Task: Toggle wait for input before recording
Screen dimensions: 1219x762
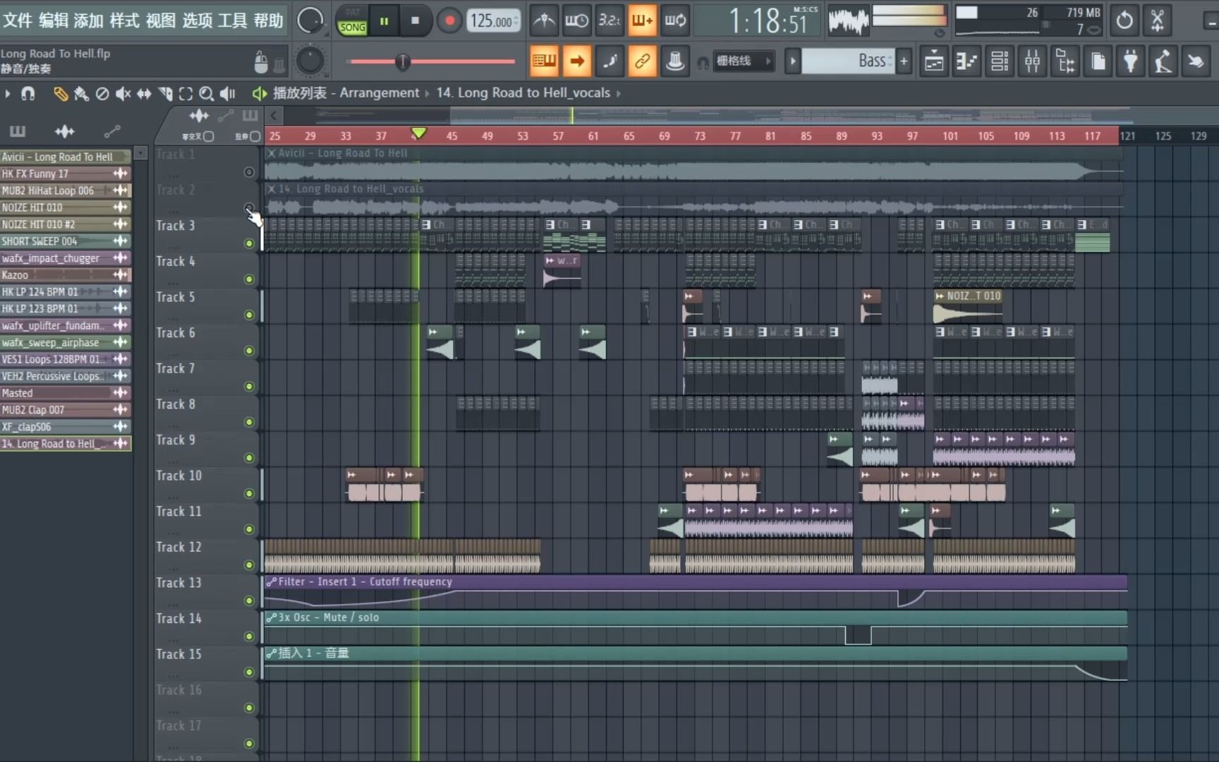Action: coord(576,21)
